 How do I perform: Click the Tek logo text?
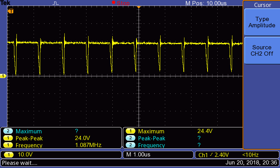click(x=5, y=3)
